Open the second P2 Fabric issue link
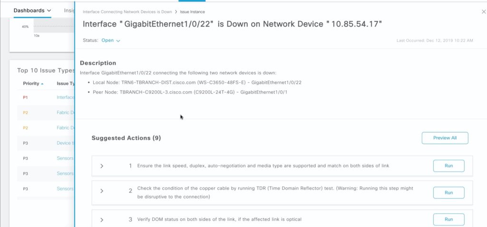487x227 pixels. [x=66, y=127]
